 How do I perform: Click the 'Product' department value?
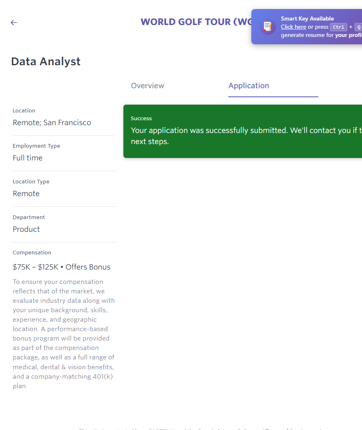(x=26, y=229)
